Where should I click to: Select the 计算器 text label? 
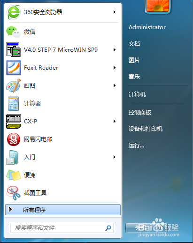tap(32, 104)
